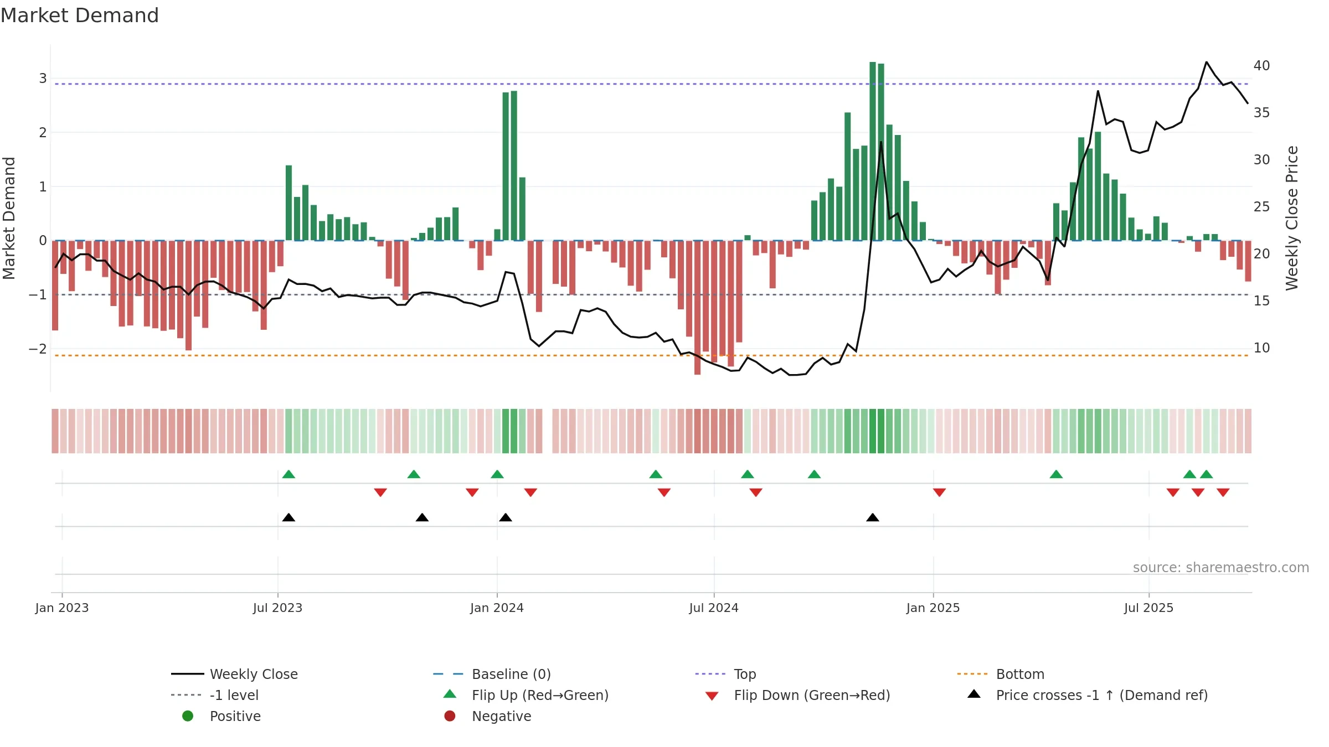Image resolution: width=1329 pixels, height=747 pixels.
Task: Select black price-cross marker near Nov 2024
Action: (x=873, y=517)
